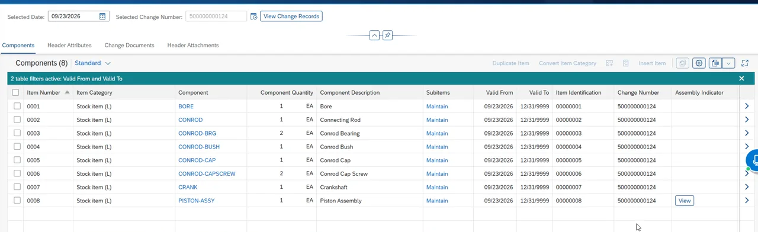Open the CONROD-CAP component link
The image size is (758, 232).
[x=197, y=160]
